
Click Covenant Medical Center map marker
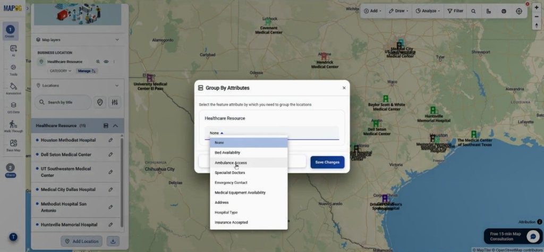[268, 21]
